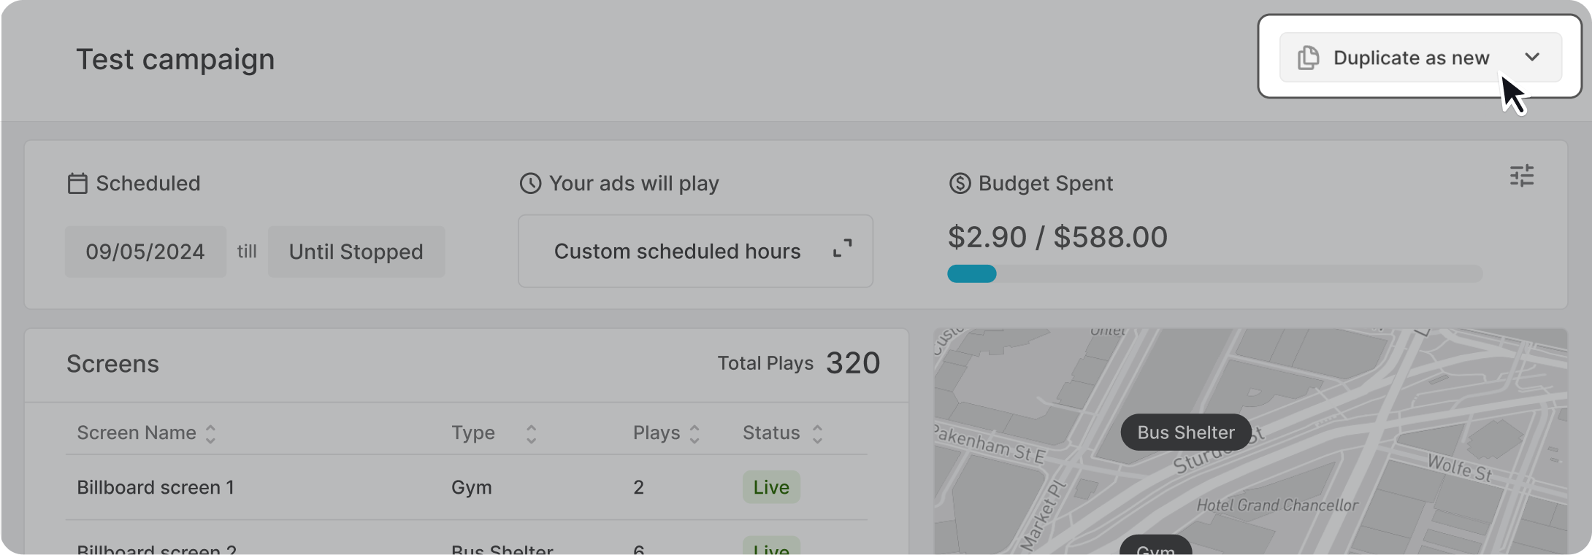Click the Until Stopped end date field
1592x555 pixels.
pyautogui.click(x=356, y=252)
